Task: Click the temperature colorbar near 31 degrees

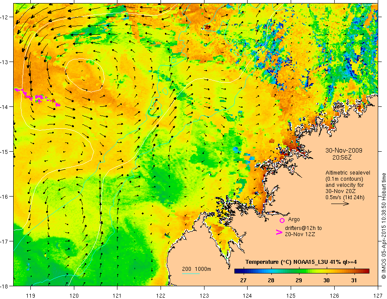Action: click(x=354, y=271)
